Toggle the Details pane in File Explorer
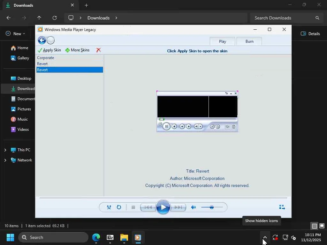Image resolution: width=327 pixels, height=245 pixels. coord(310,34)
